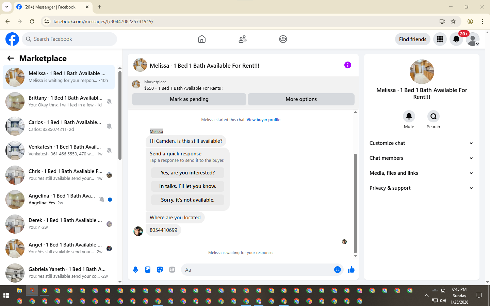Click the conversation list scrollbar
Screen dimensions: 490x306
tap(120, 116)
